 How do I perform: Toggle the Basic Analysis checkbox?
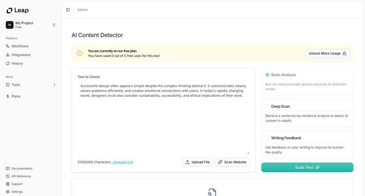pyautogui.click(x=267, y=75)
